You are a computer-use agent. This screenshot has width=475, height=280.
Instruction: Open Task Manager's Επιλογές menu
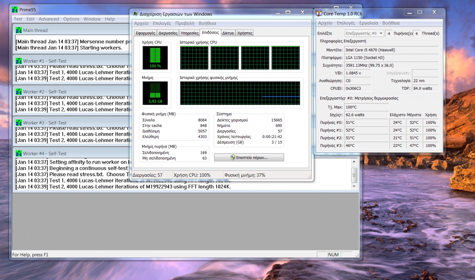(x=162, y=23)
